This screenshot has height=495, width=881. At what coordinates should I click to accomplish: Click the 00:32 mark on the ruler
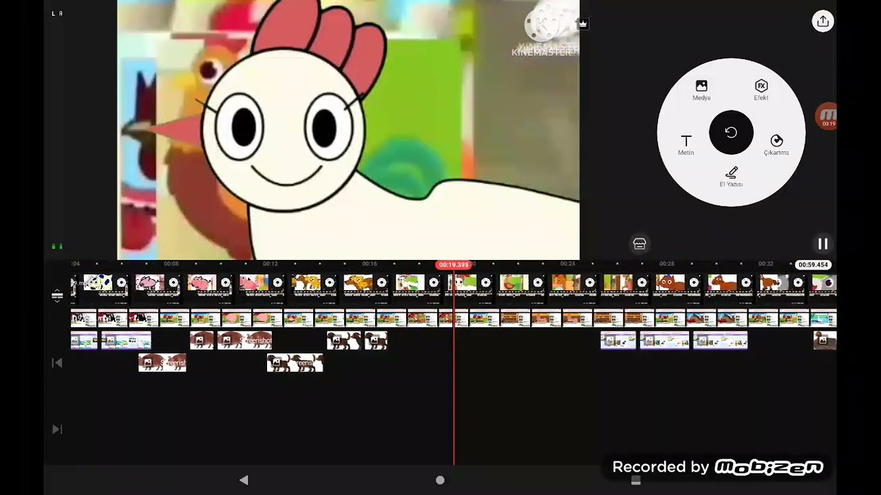click(766, 264)
